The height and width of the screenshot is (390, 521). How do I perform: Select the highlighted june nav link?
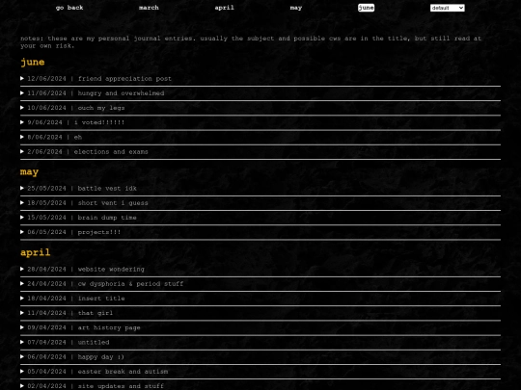click(367, 8)
